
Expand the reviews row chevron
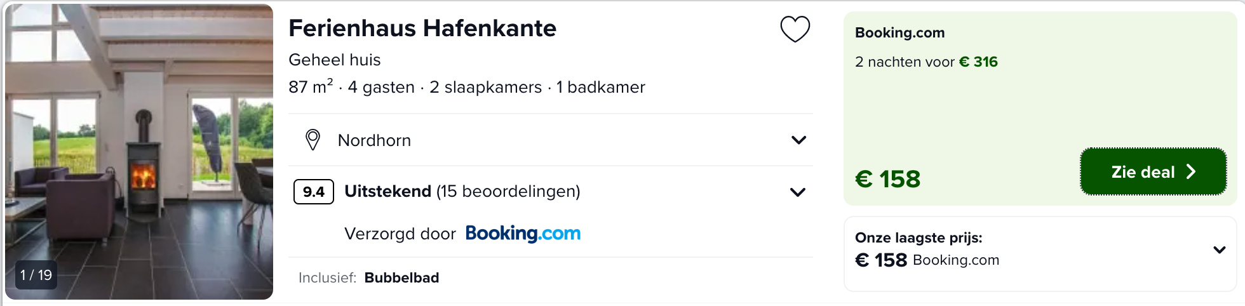point(798,192)
